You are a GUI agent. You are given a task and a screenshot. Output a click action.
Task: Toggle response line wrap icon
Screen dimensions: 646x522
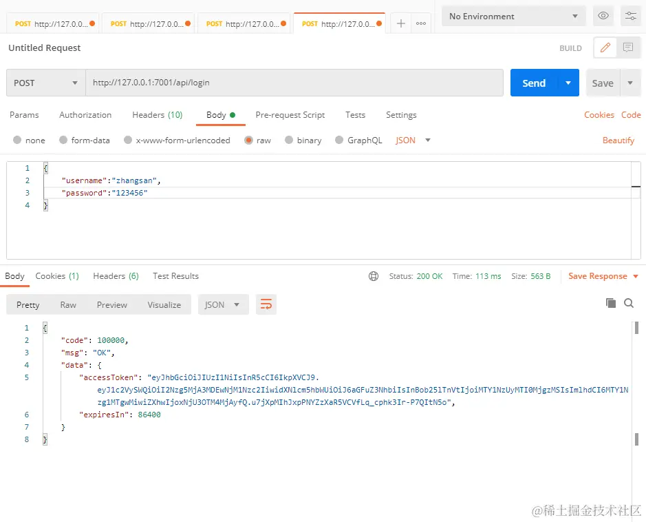point(266,304)
